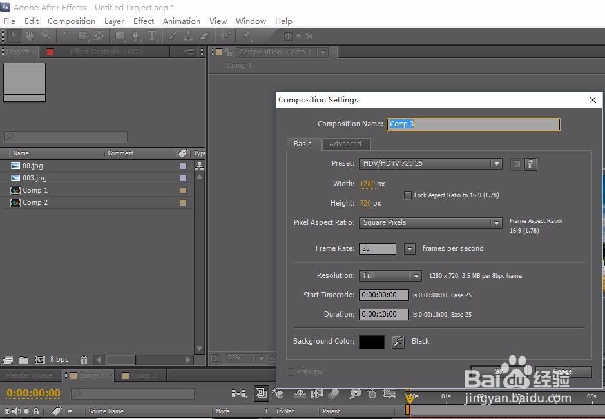Click the Interpret Footage icon in Project panel
This screenshot has height=419, width=605.
coord(8,360)
